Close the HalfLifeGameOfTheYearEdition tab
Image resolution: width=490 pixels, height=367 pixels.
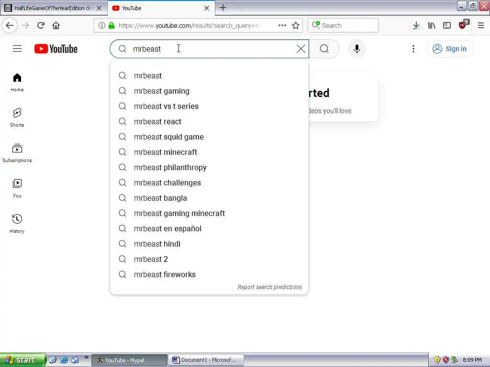coord(99,8)
